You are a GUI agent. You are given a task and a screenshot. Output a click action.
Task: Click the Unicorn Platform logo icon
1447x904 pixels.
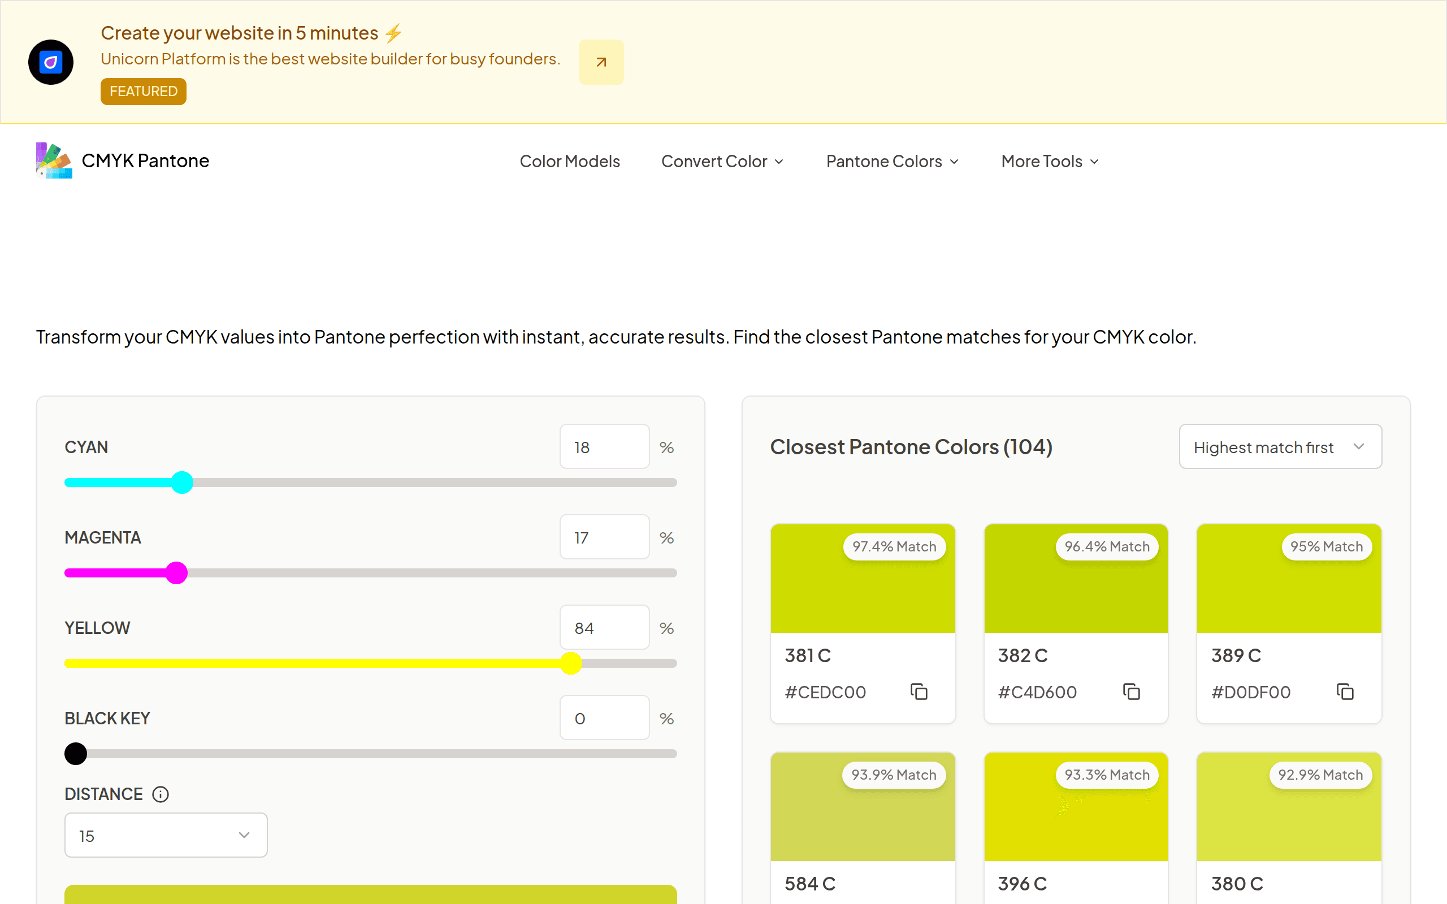(x=51, y=62)
